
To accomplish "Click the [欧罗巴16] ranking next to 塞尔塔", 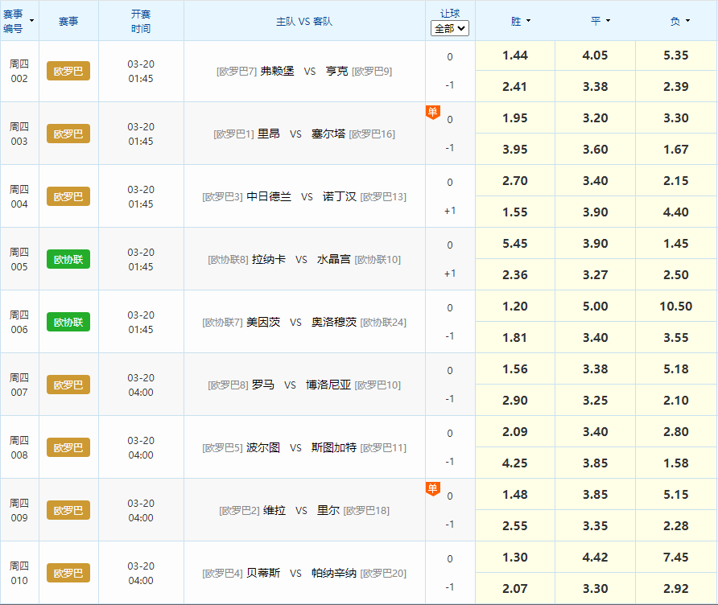I will coord(372,134).
